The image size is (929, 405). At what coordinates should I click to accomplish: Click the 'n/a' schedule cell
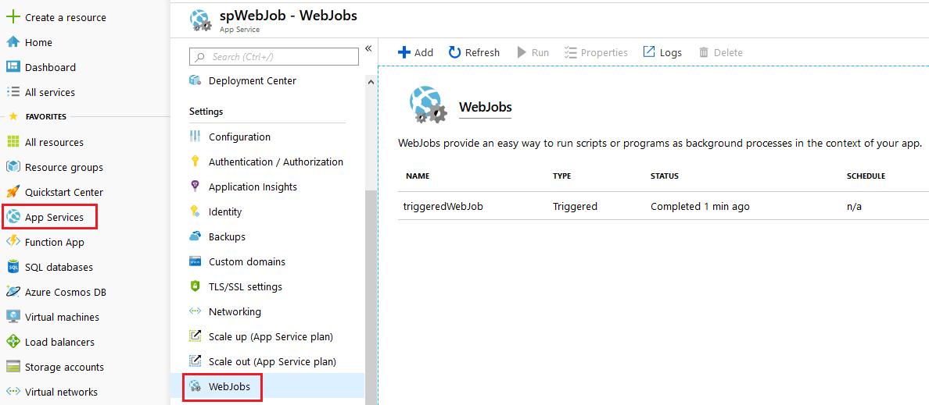click(x=856, y=206)
